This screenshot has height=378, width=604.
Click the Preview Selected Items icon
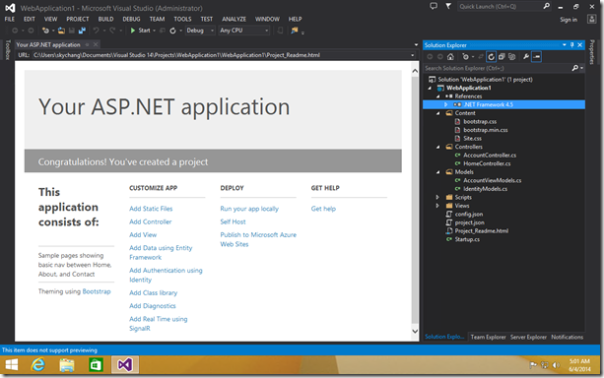tap(537, 57)
